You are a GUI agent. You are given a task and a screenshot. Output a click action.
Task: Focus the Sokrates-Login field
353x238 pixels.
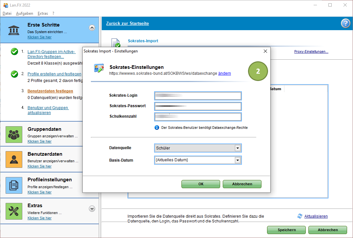point(198,96)
